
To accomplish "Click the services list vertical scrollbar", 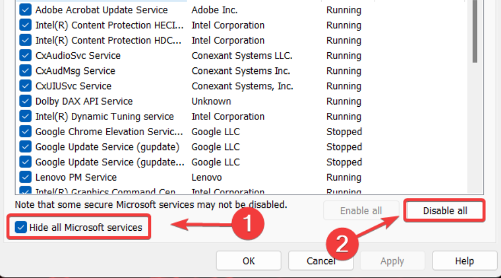I will coord(475,33).
